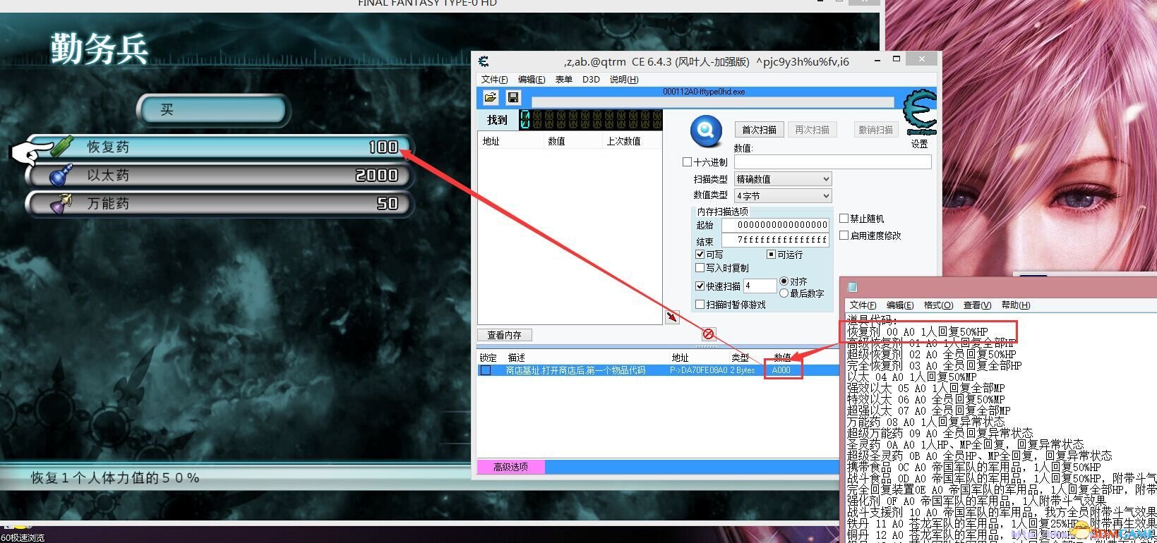1157x543 pixels.
Task: Click the 撤销扫描 undo scan button
Action: [x=875, y=130]
